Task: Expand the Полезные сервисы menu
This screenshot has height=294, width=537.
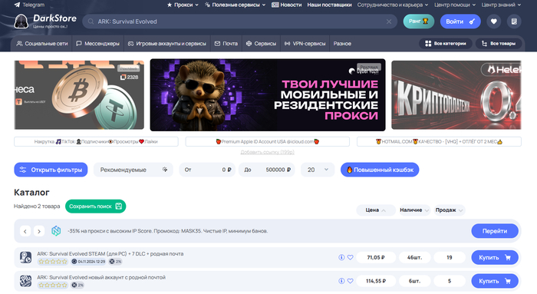Action: tap(235, 5)
